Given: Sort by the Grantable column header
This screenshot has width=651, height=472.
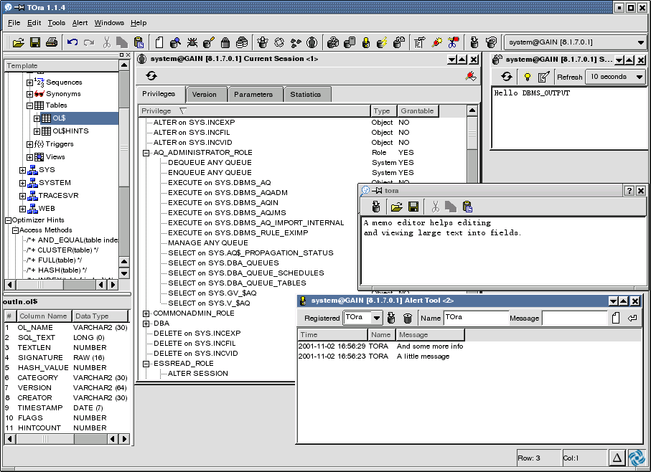Looking at the screenshot, I should click(417, 110).
